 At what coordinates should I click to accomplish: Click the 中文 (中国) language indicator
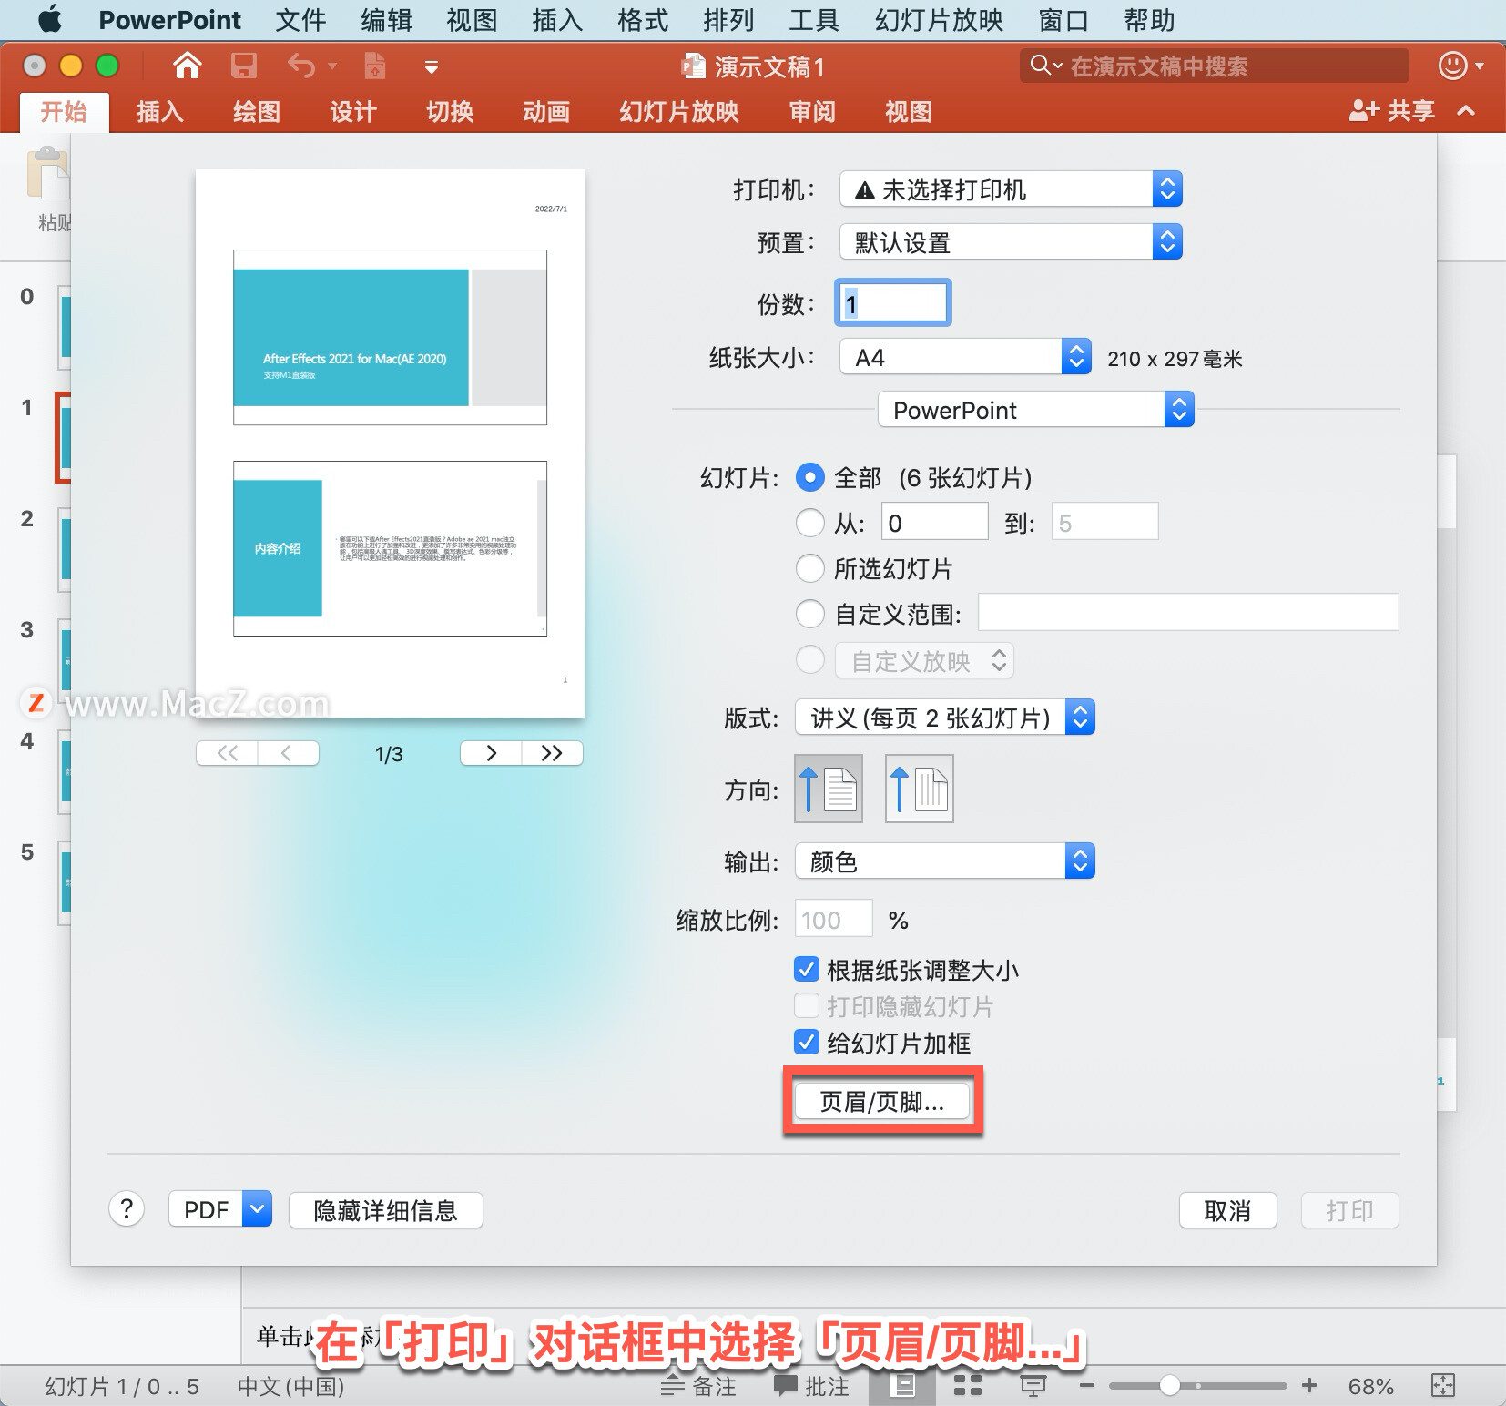pos(290,1386)
